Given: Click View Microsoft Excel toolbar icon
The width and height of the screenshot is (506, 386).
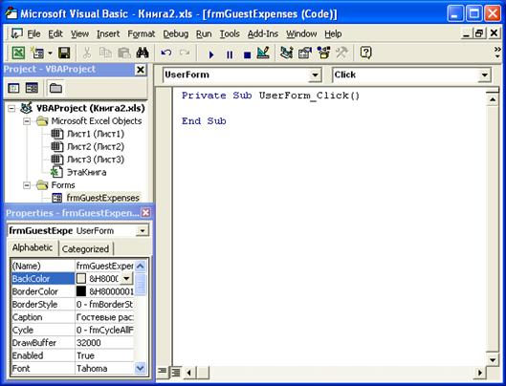Looking at the screenshot, I should (x=18, y=53).
